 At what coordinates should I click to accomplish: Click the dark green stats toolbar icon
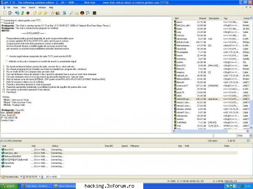[x=95, y=13]
